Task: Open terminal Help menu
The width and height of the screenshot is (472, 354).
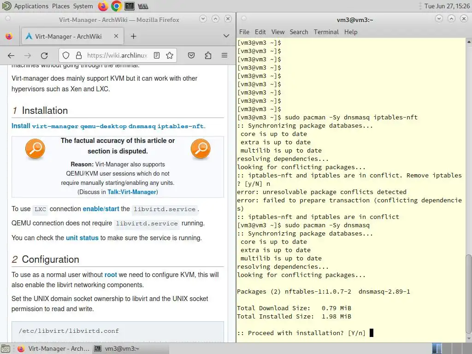Action: coord(351,32)
